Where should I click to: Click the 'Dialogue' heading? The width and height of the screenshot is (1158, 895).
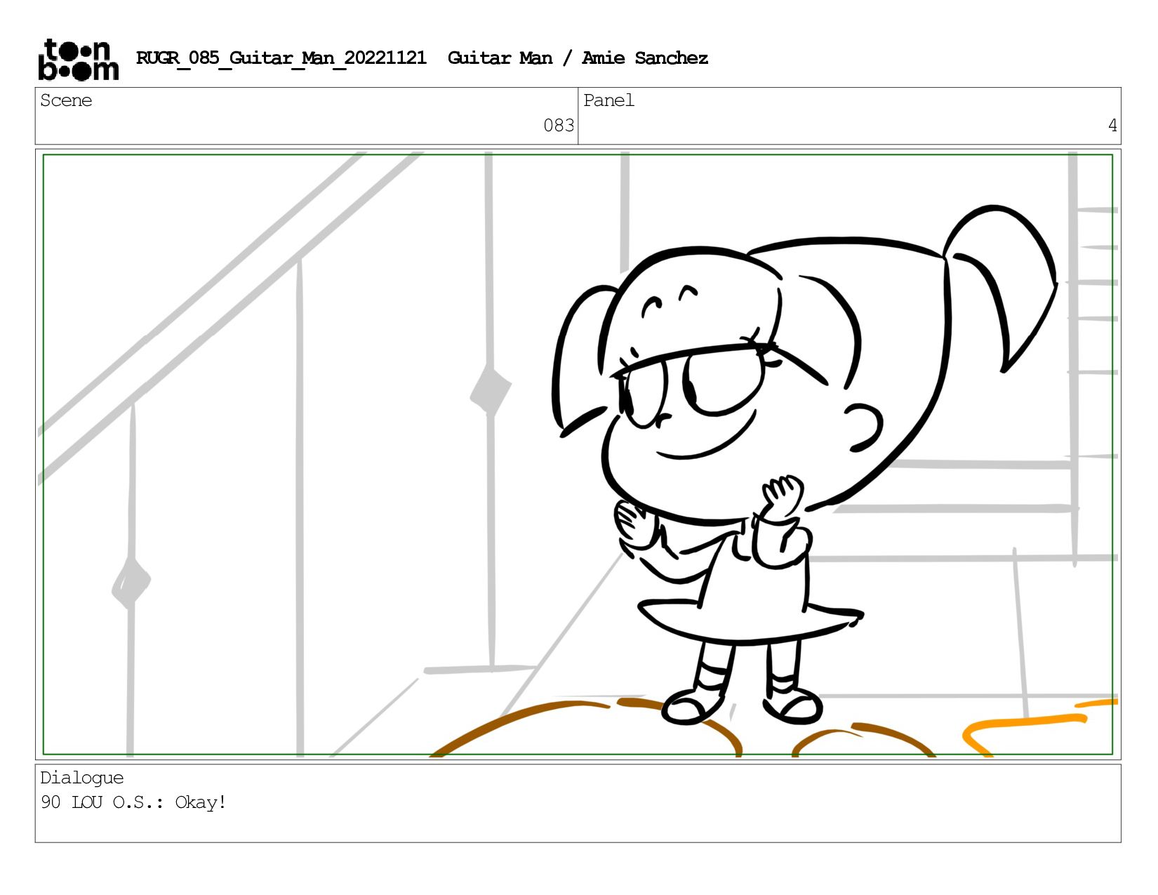(81, 778)
